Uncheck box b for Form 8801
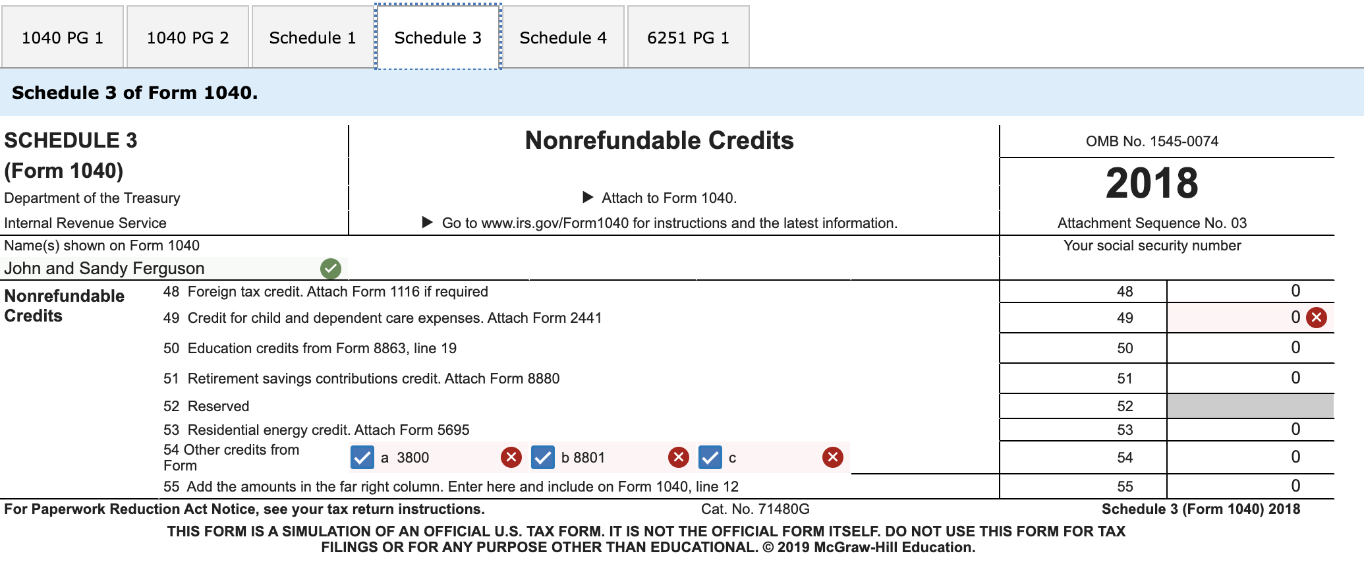This screenshot has width=1364, height=568. [x=542, y=457]
